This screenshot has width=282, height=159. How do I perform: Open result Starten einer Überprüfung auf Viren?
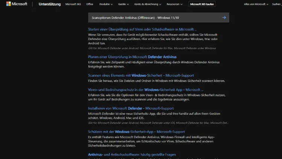[x=142, y=29]
